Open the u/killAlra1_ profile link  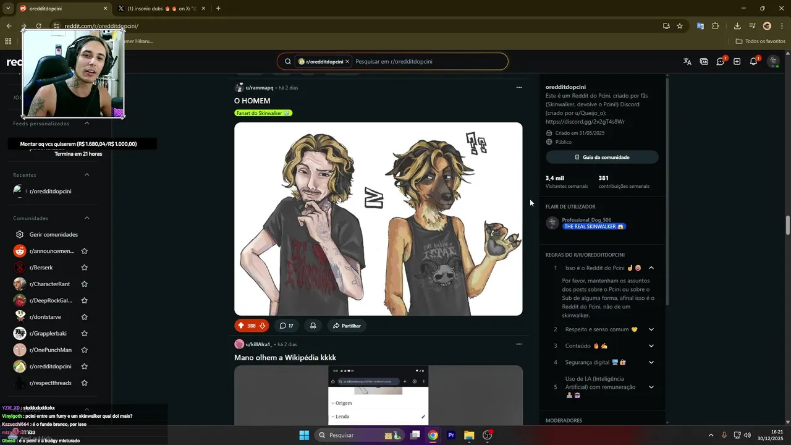coord(258,344)
